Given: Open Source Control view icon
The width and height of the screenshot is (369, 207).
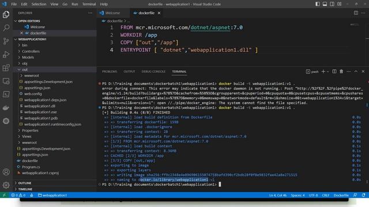Looking at the screenshot, I should coord(6,41).
